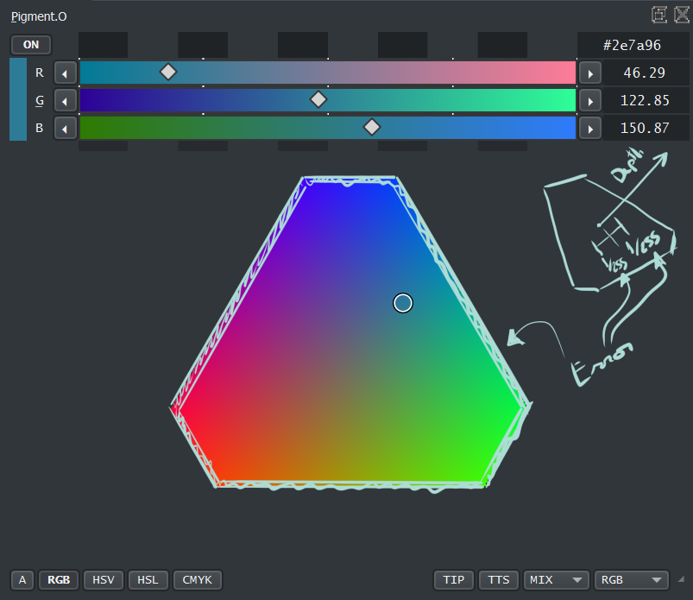Image resolution: width=693 pixels, height=600 pixels.
Task: Increase the B channel with right arrow
Action: coord(589,129)
